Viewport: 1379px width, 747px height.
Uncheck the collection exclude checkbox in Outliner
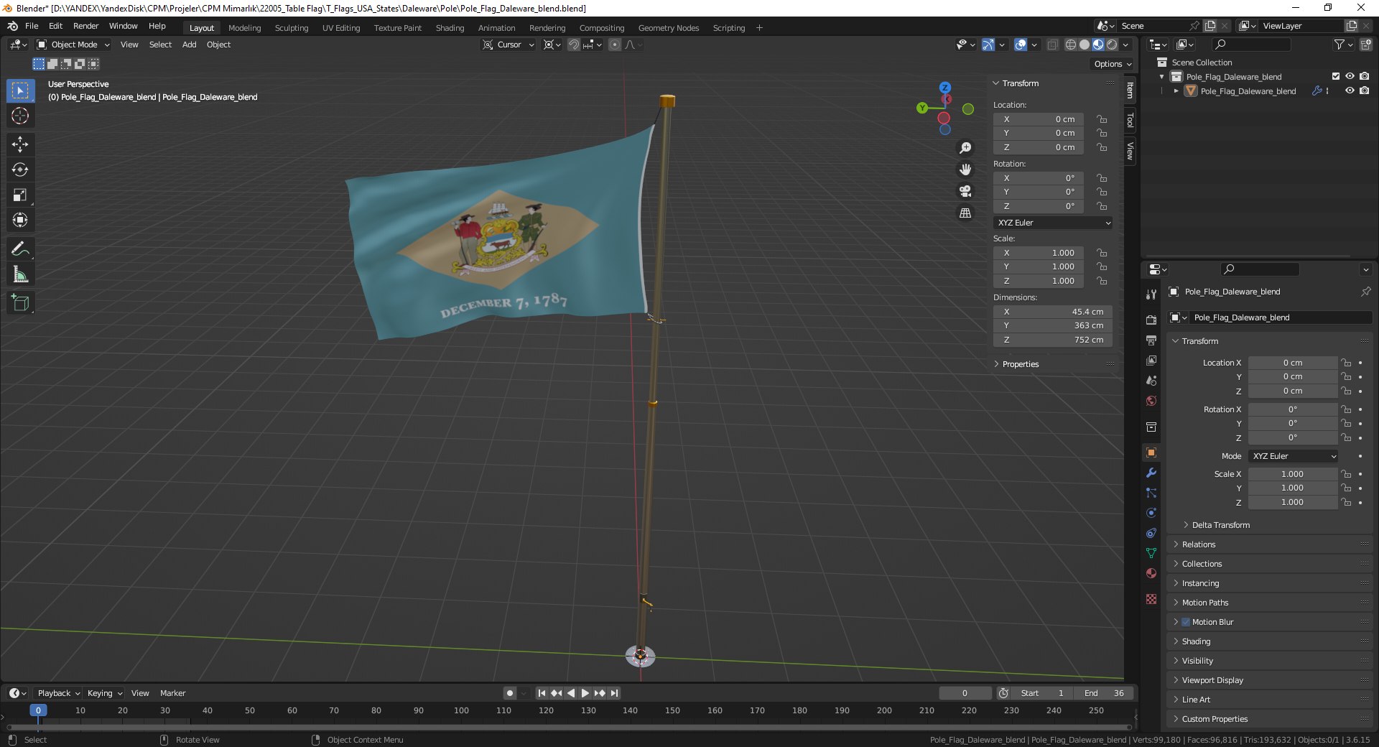coord(1336,76)
